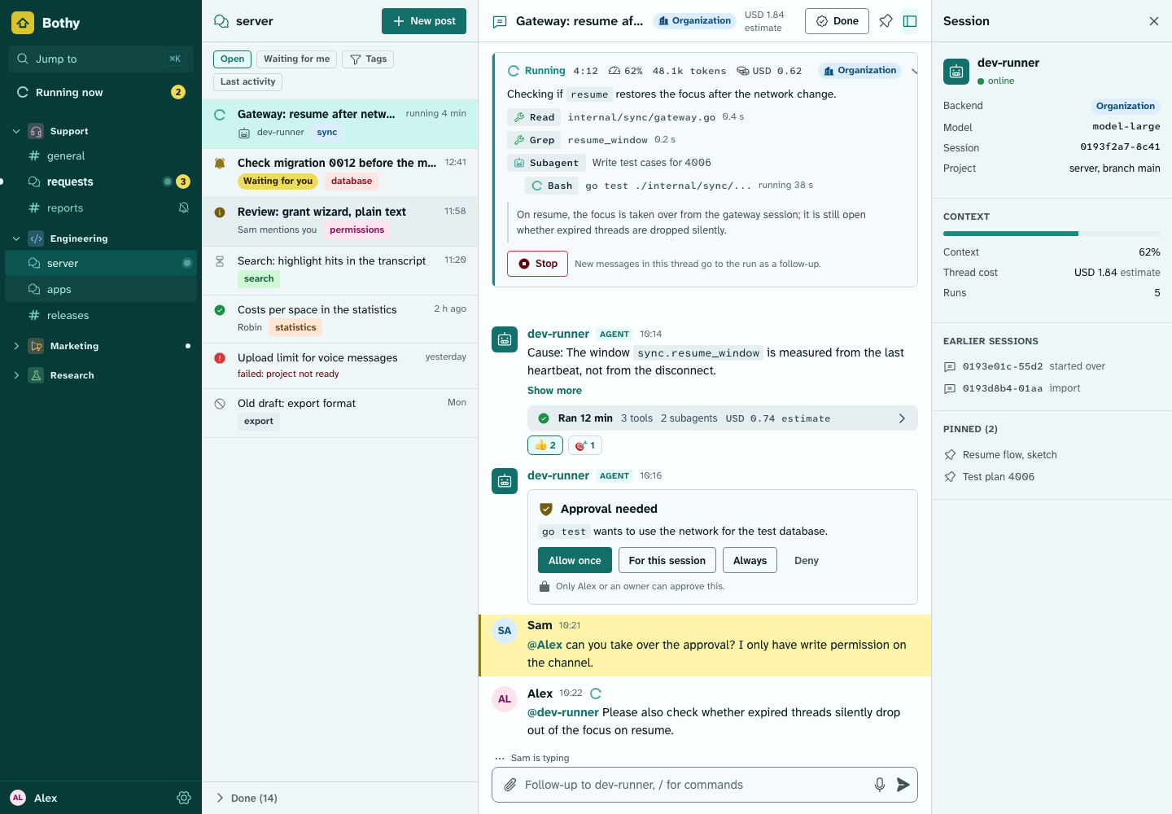Click the running spinner beside Alex's 10:22 message
Image resolution: width=1172 pixels, height=814 pixels.
click(596, 694)
